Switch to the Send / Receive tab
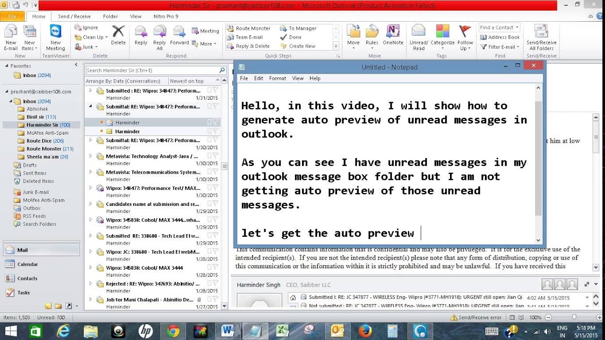605x340 pixels. [74, 17]
